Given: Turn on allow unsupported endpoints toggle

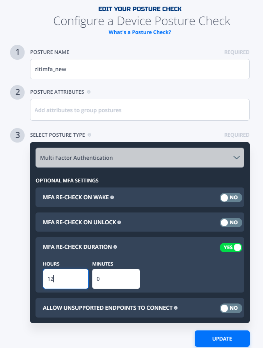Looking at the screenshot, I should 231,308.
